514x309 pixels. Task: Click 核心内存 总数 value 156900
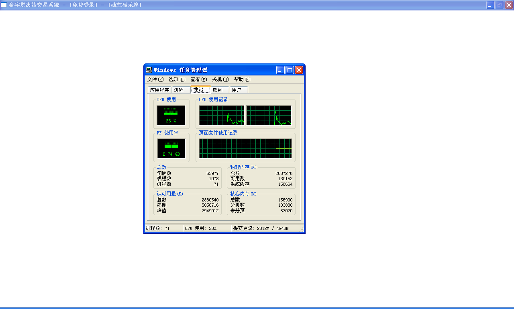tap(285, 200)
